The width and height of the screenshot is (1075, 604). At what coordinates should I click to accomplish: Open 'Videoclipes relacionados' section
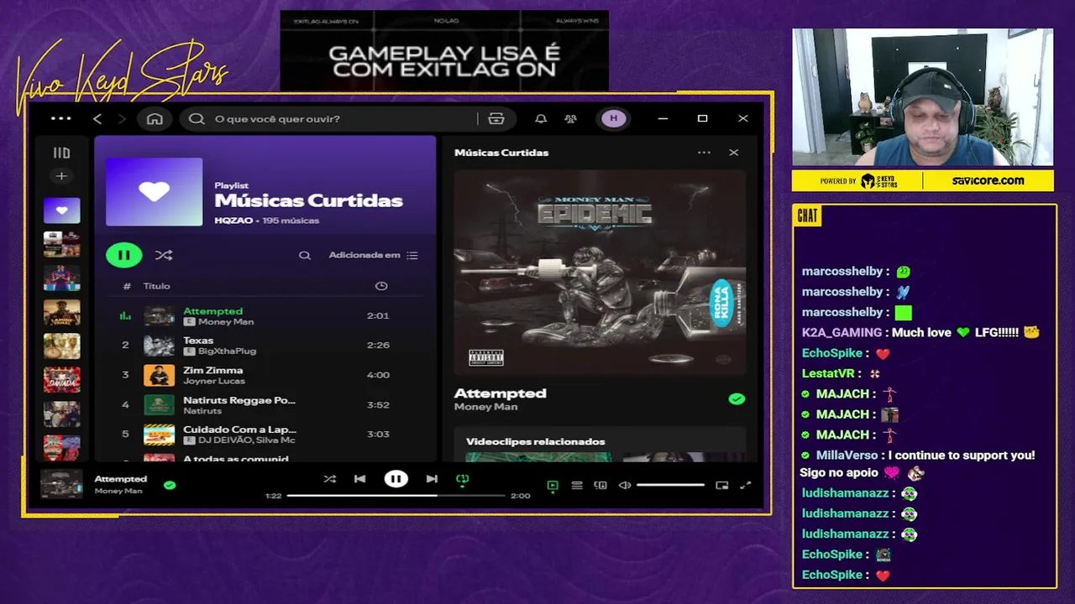(x=535, y=441)
